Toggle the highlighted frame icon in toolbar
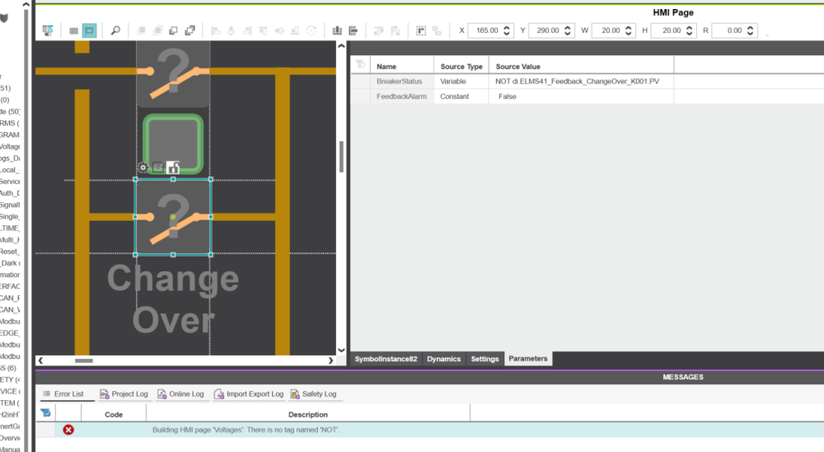The height and width of the screenshot is (452, 824). (x=89, y=31)
